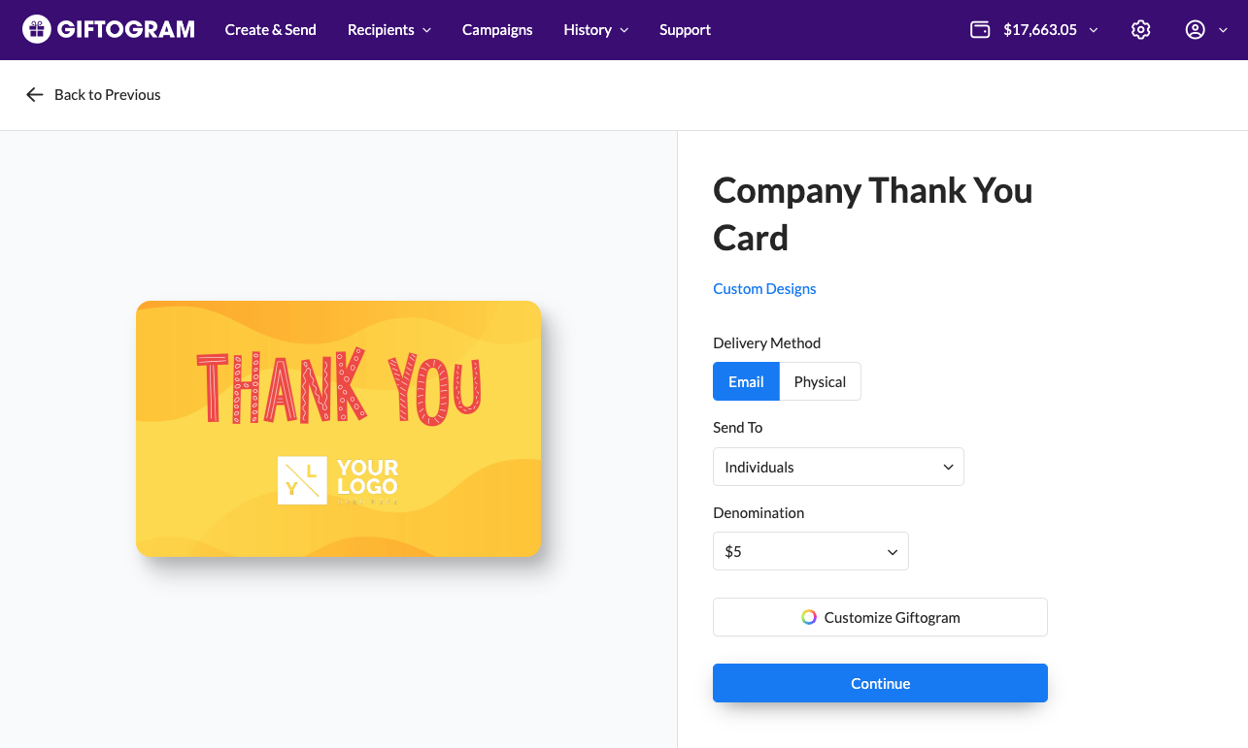Switch delivery method to Physical
This screenshot has height=748, width=1248.
tap(820, 381)
